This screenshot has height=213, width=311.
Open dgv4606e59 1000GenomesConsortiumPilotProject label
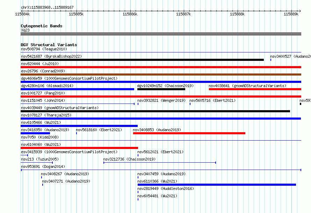tap(69, 78)
